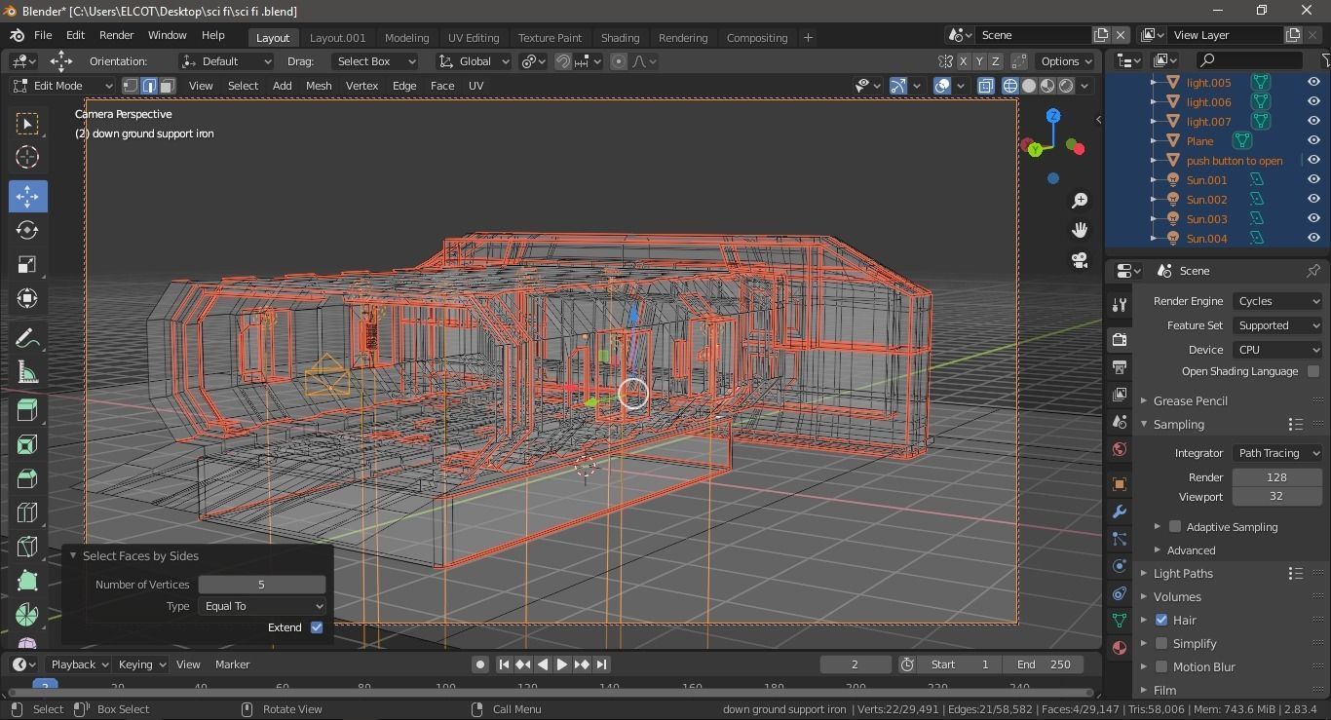Open the Face menu in viewport header
The image size is (1331, 720).
click(x=442, y=86)
